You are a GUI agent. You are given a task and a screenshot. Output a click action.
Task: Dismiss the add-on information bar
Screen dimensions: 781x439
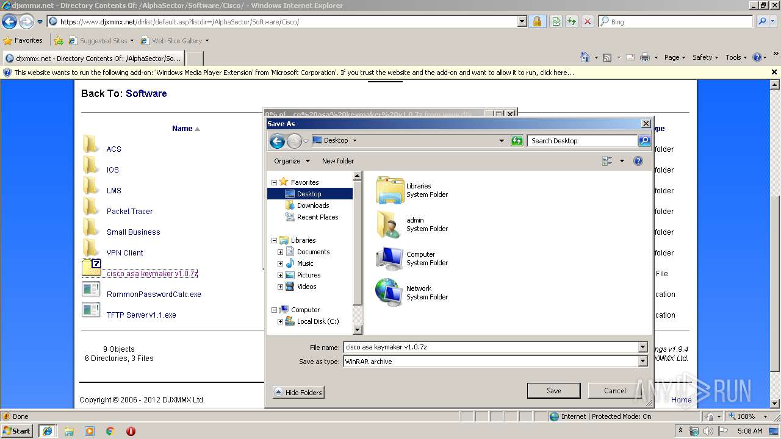point(774,72)
